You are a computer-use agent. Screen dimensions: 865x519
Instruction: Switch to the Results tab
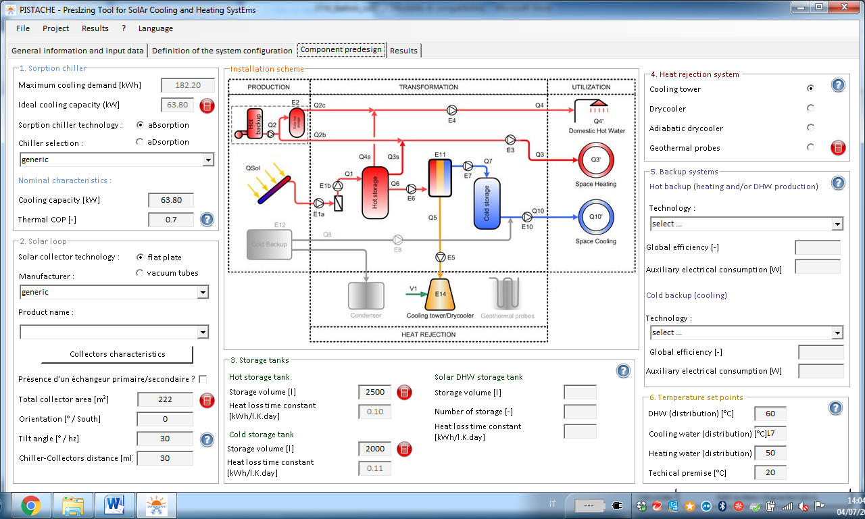[403, 51]
